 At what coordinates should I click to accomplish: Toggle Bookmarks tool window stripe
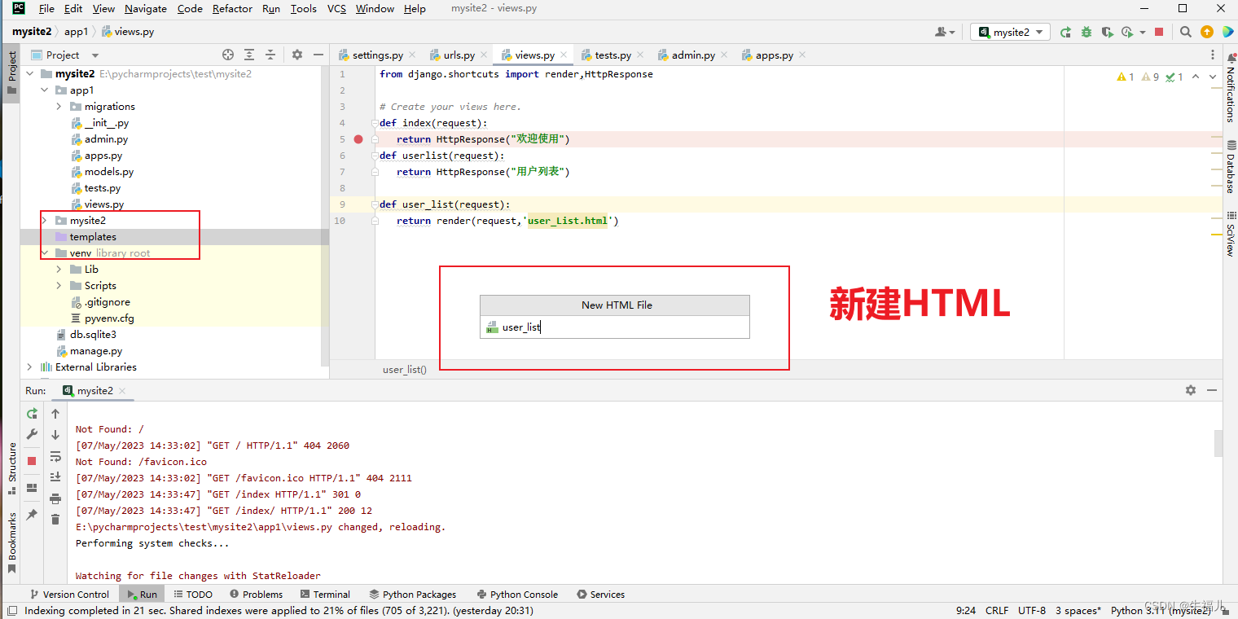click(x=11, y=542)
